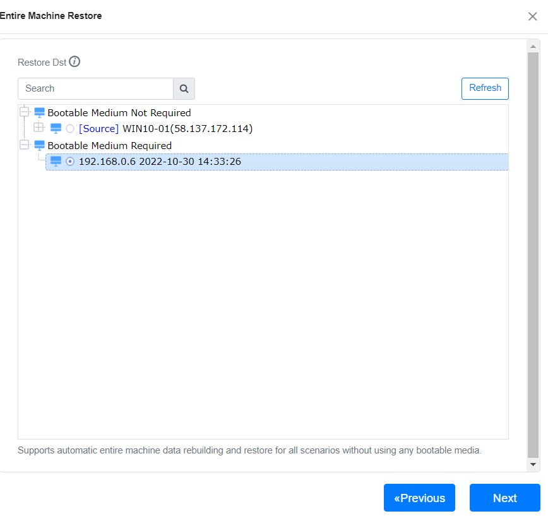548x516 pixels.
Task: Click the Refresh button
Action: pos(485,88)
